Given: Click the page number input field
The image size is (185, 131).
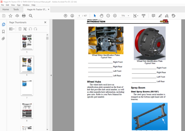Looking at the screenshot, I should coord(79,16).
